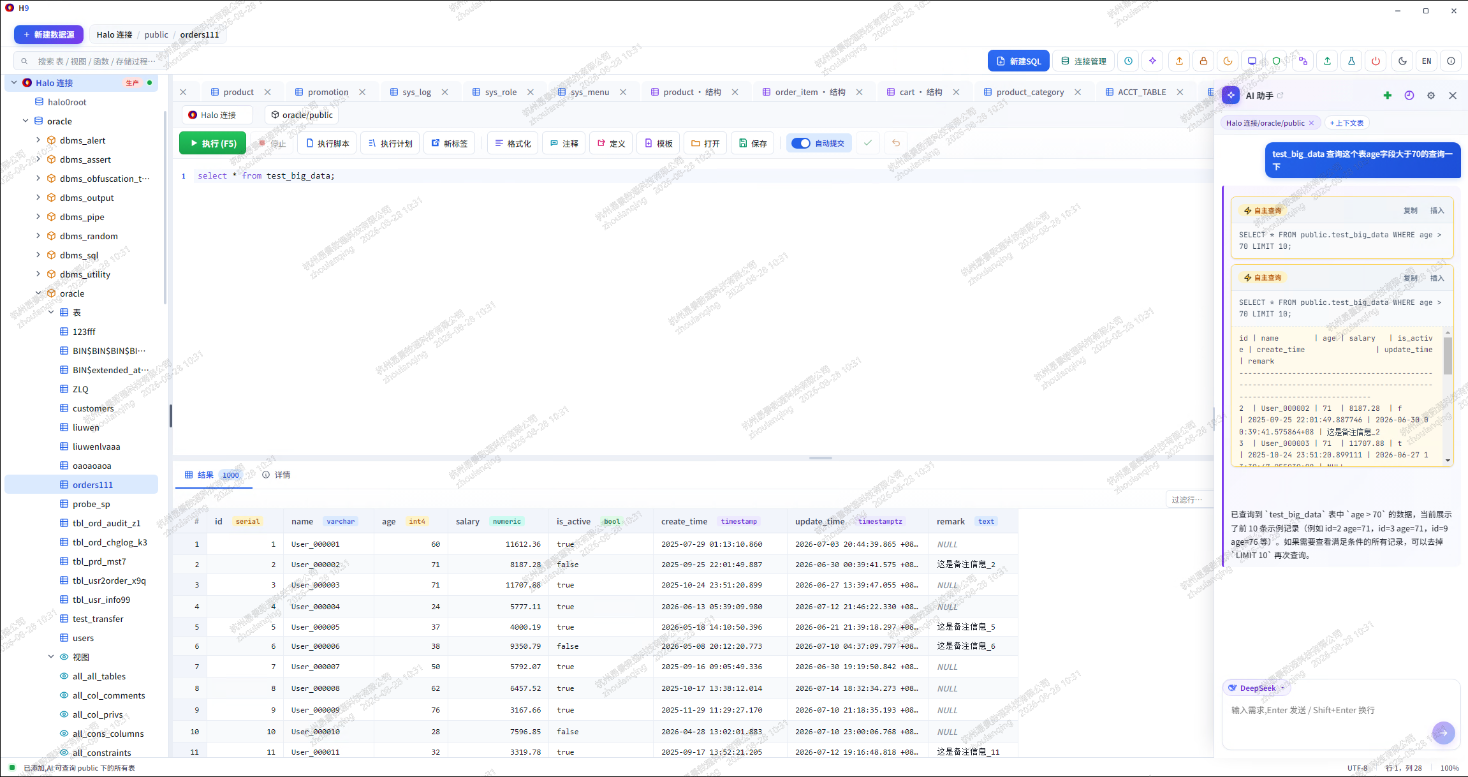This screenshot has height=777, width=1468.
Task: Open the DeepSeek model dropdown
Action: point(1257,688)
